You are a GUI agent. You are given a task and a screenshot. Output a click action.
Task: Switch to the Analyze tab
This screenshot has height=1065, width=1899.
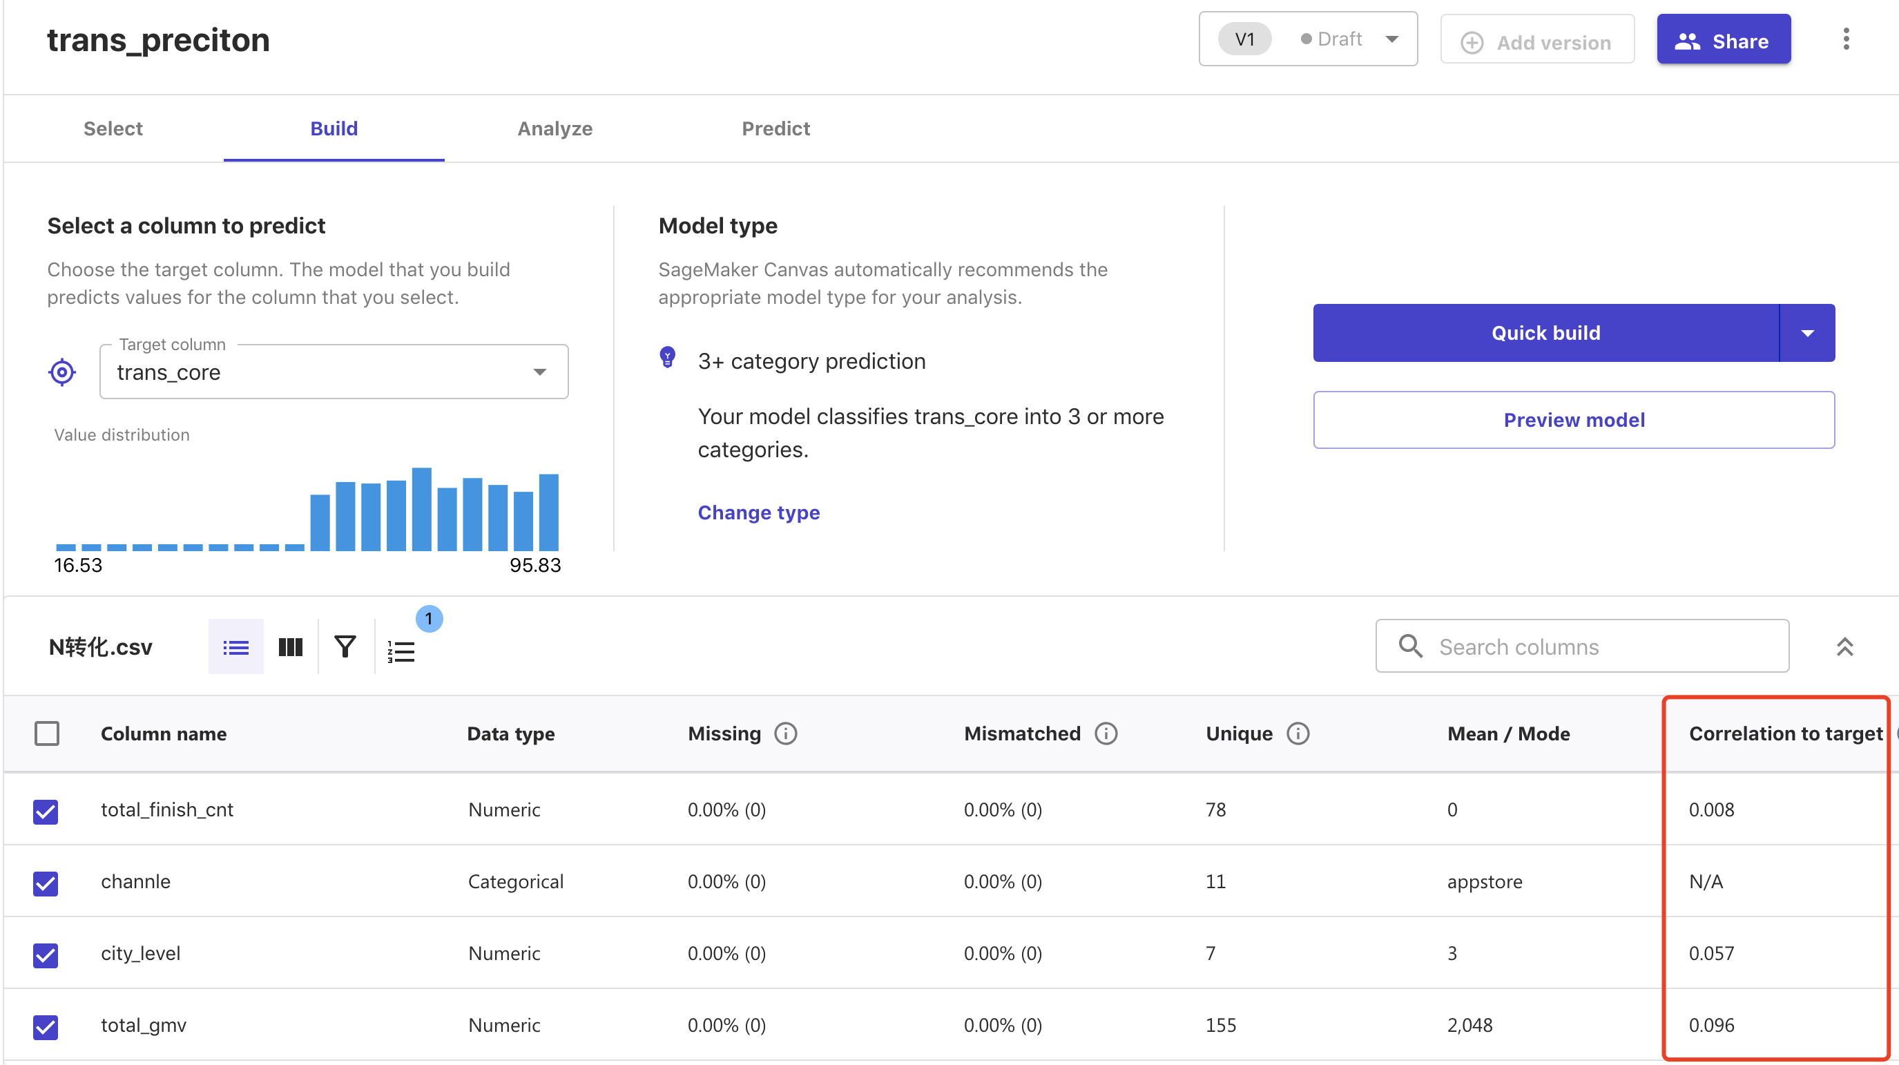point(555,128)
